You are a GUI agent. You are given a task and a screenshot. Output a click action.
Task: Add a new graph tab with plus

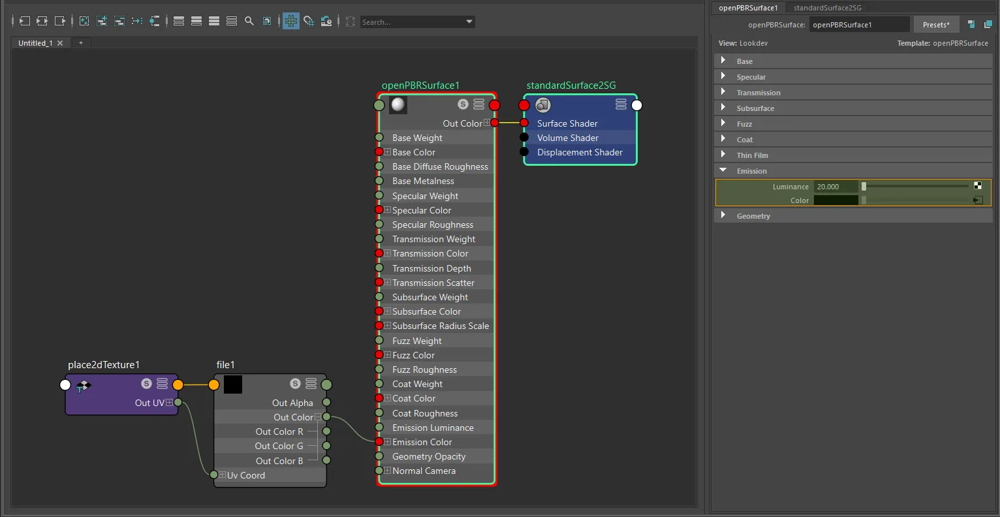81,43
